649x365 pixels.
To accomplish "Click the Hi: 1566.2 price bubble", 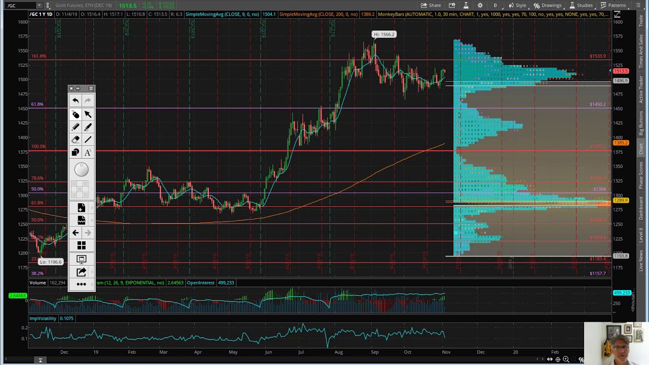I will pyautogui.click(x=384, y=34).
